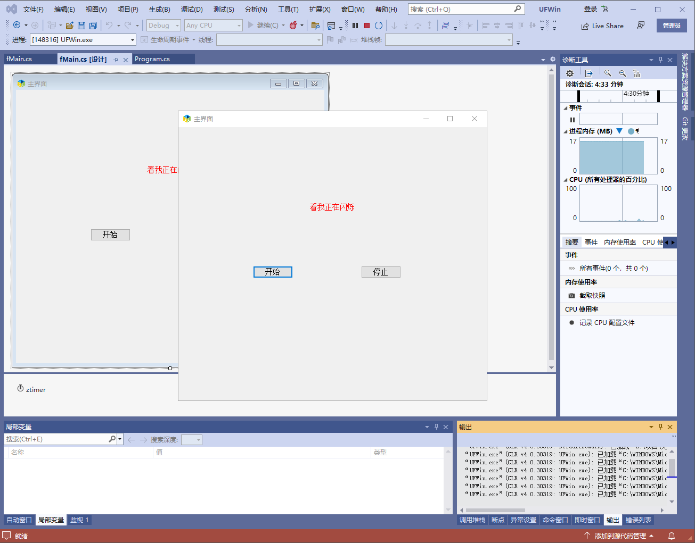Toggle 记录 CPU 配置文件 recording
695x543 pixels.
(571, 323)
